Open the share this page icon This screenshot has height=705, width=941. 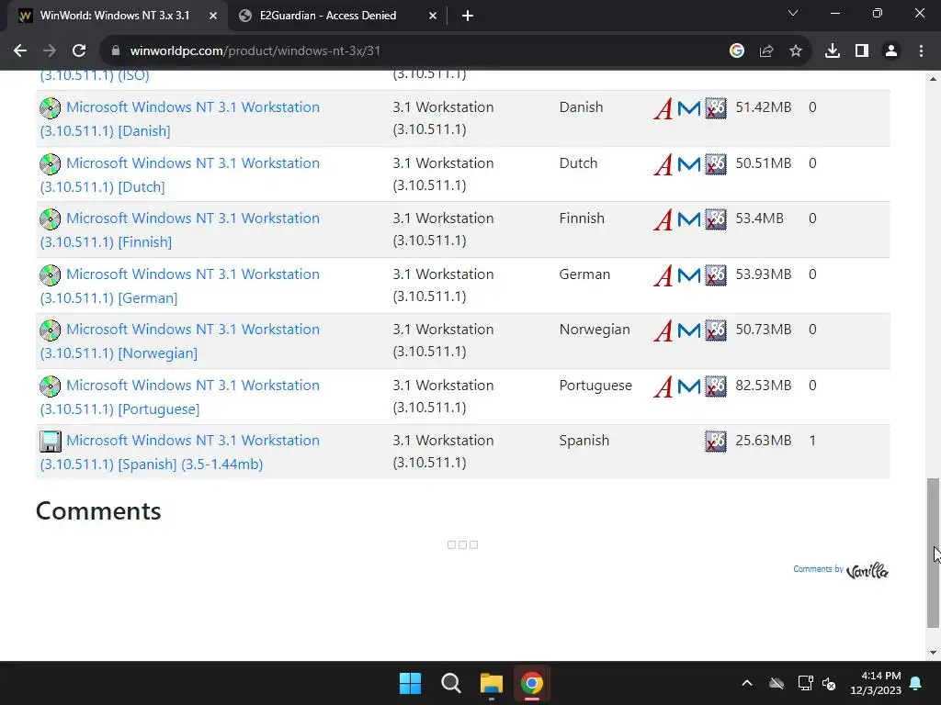coord(766,51)
